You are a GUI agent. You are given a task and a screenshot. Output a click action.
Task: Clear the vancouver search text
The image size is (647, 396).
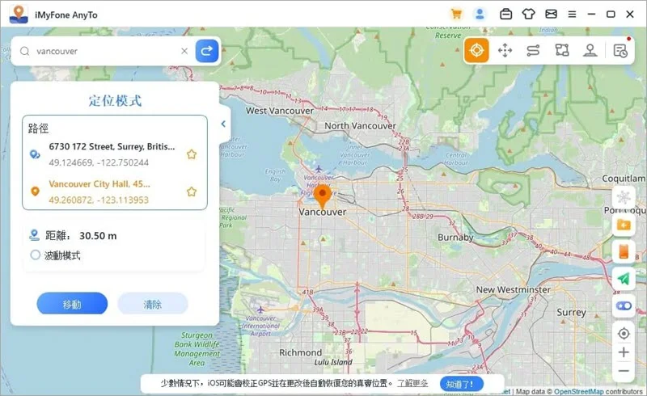click(x=184, y=51)
